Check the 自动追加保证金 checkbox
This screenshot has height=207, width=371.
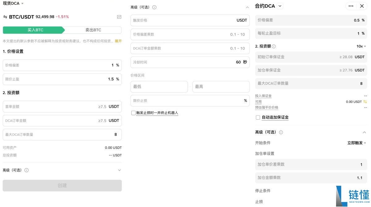(x=258, y=117)
